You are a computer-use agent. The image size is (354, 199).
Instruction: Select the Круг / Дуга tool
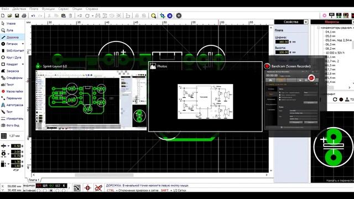[11, 57]
